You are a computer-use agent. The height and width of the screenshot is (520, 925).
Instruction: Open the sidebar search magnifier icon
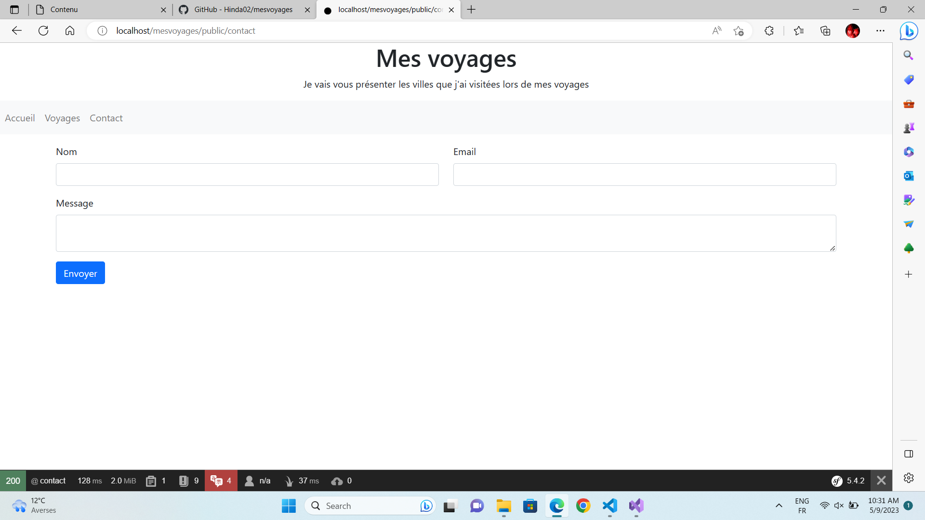point(909,55)
